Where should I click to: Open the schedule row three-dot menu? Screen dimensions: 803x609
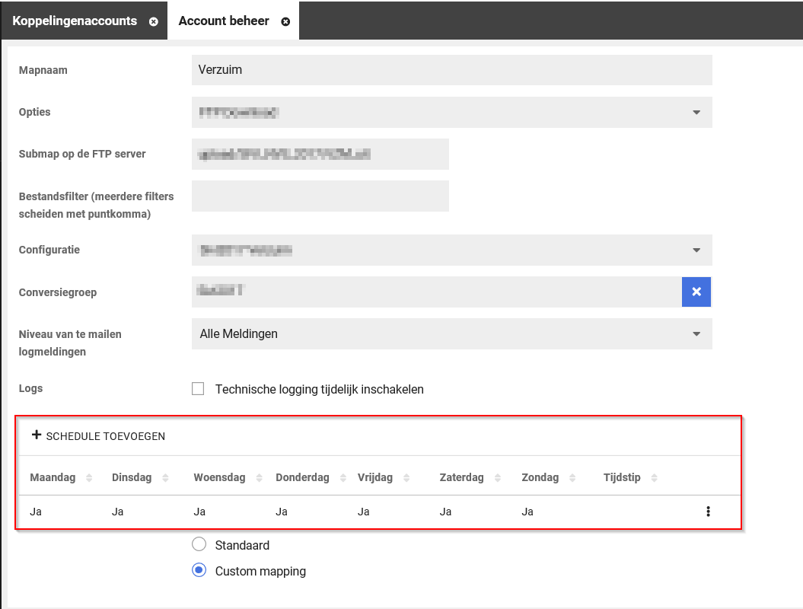click(708, 512)
